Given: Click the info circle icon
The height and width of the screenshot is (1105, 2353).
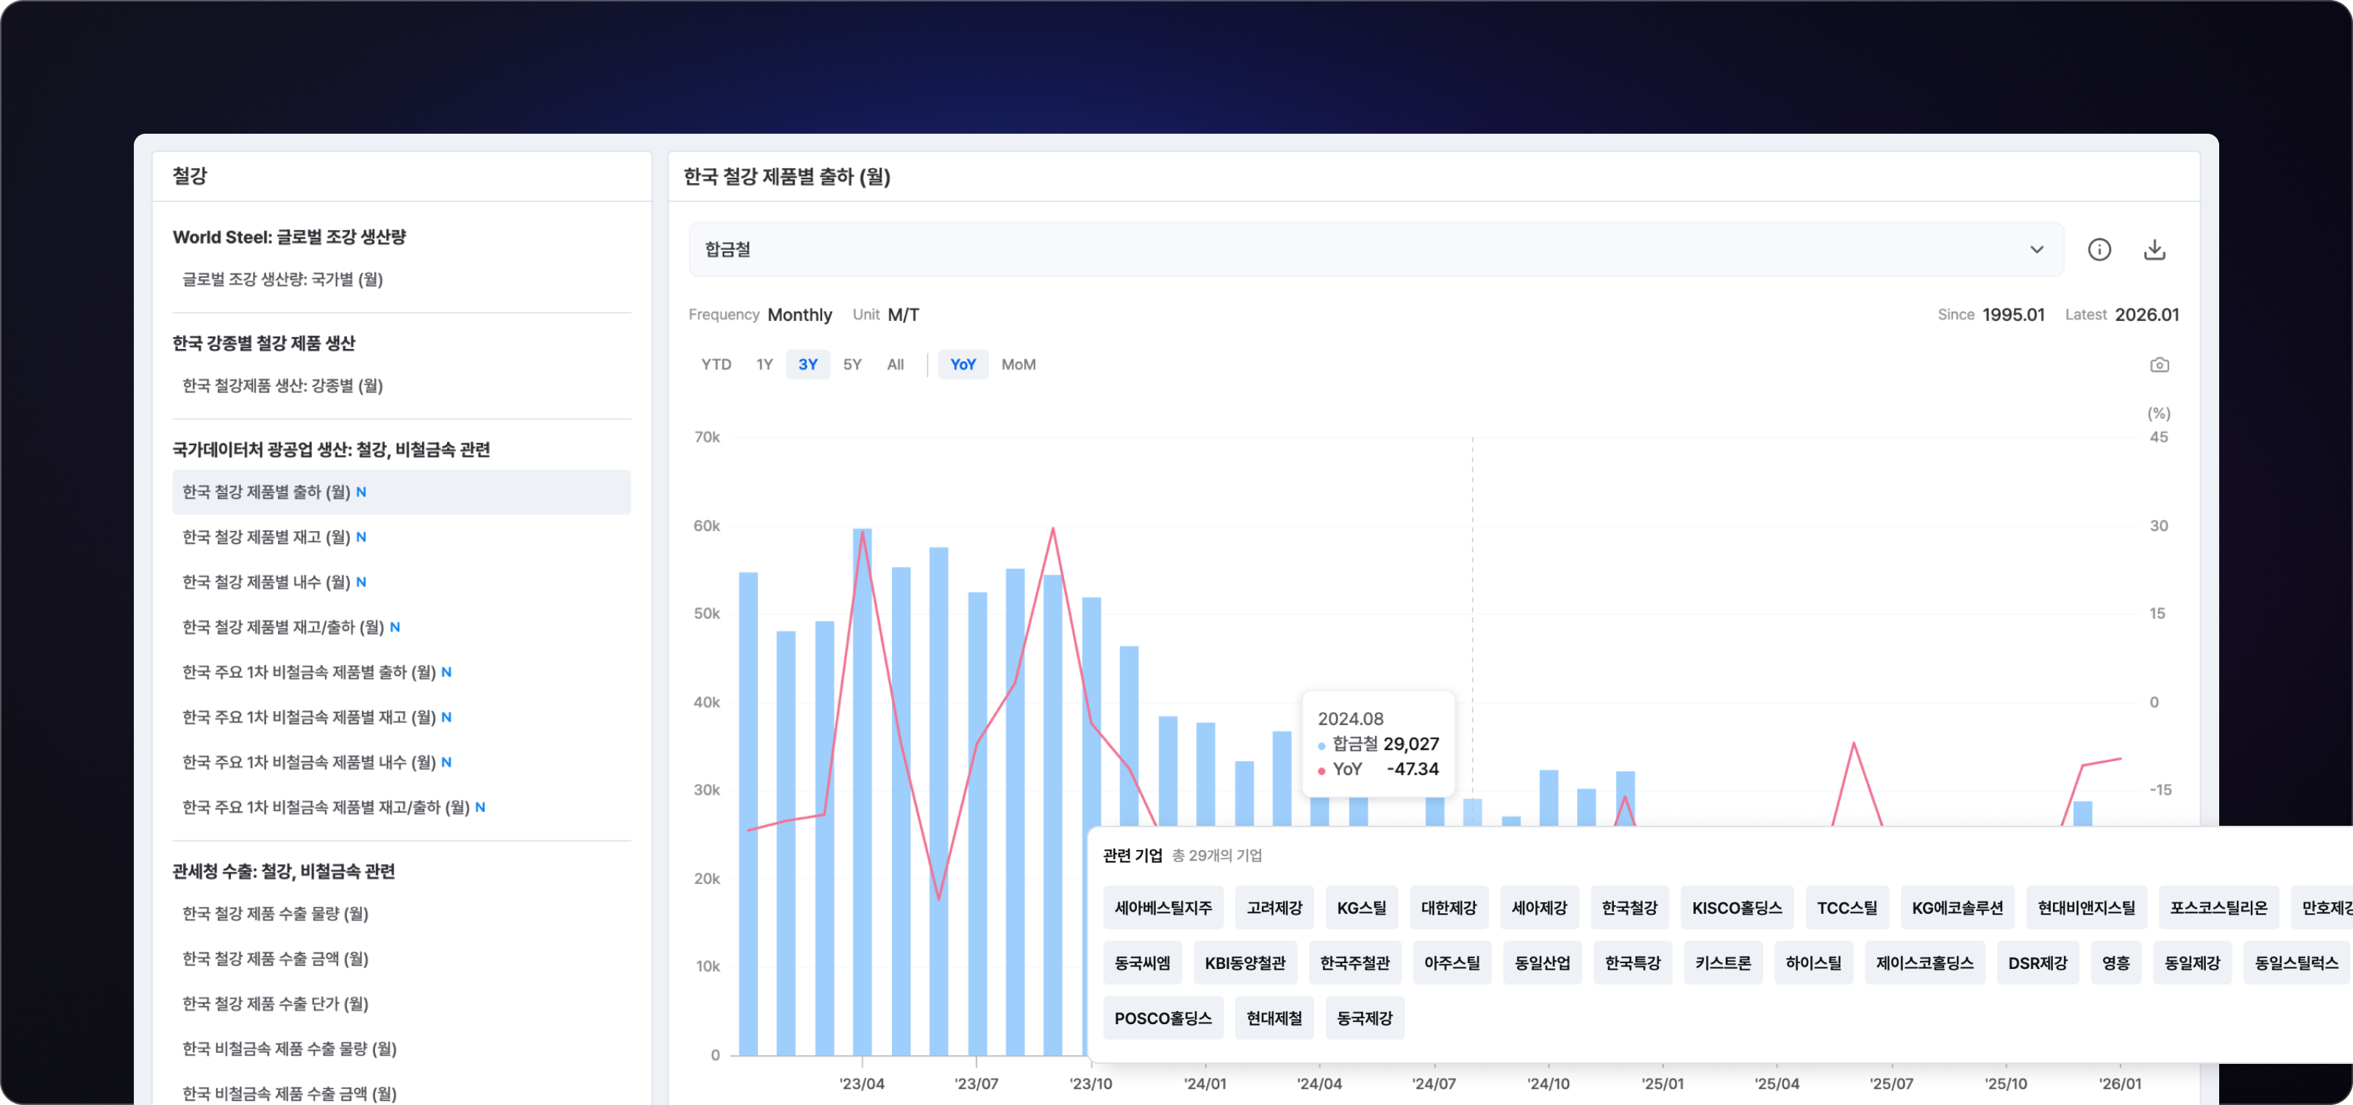Looking at the screenshot, I should 2099,249.
